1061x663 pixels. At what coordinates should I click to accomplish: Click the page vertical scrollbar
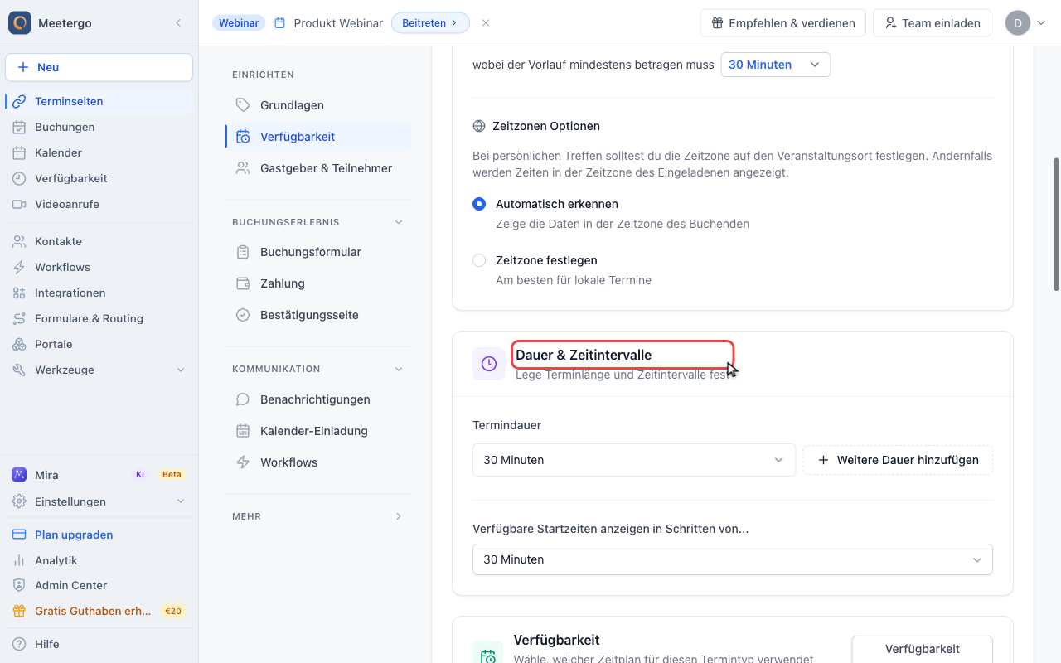1056,224
